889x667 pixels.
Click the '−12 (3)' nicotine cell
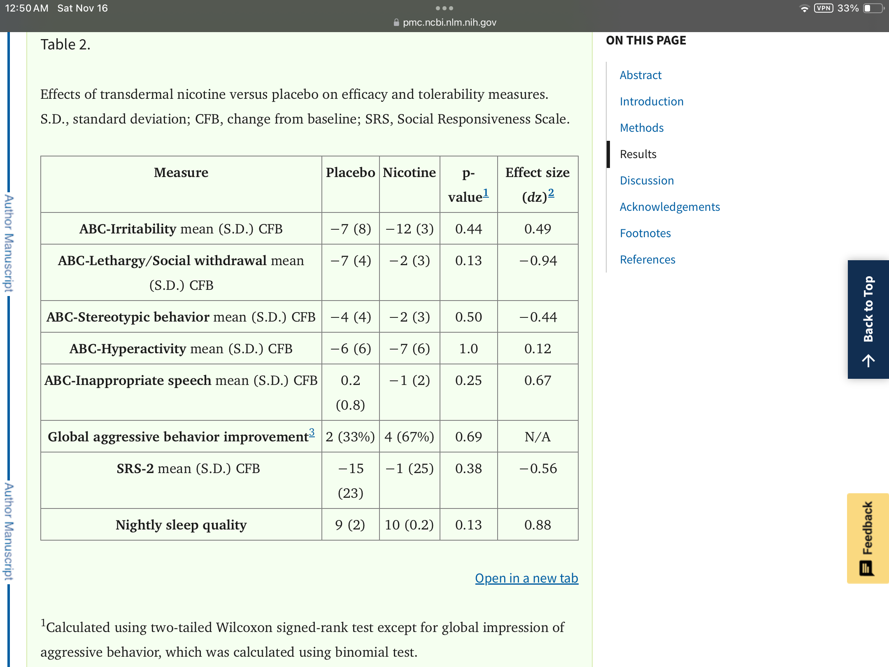pyautogui.click(x=410, y=229)
